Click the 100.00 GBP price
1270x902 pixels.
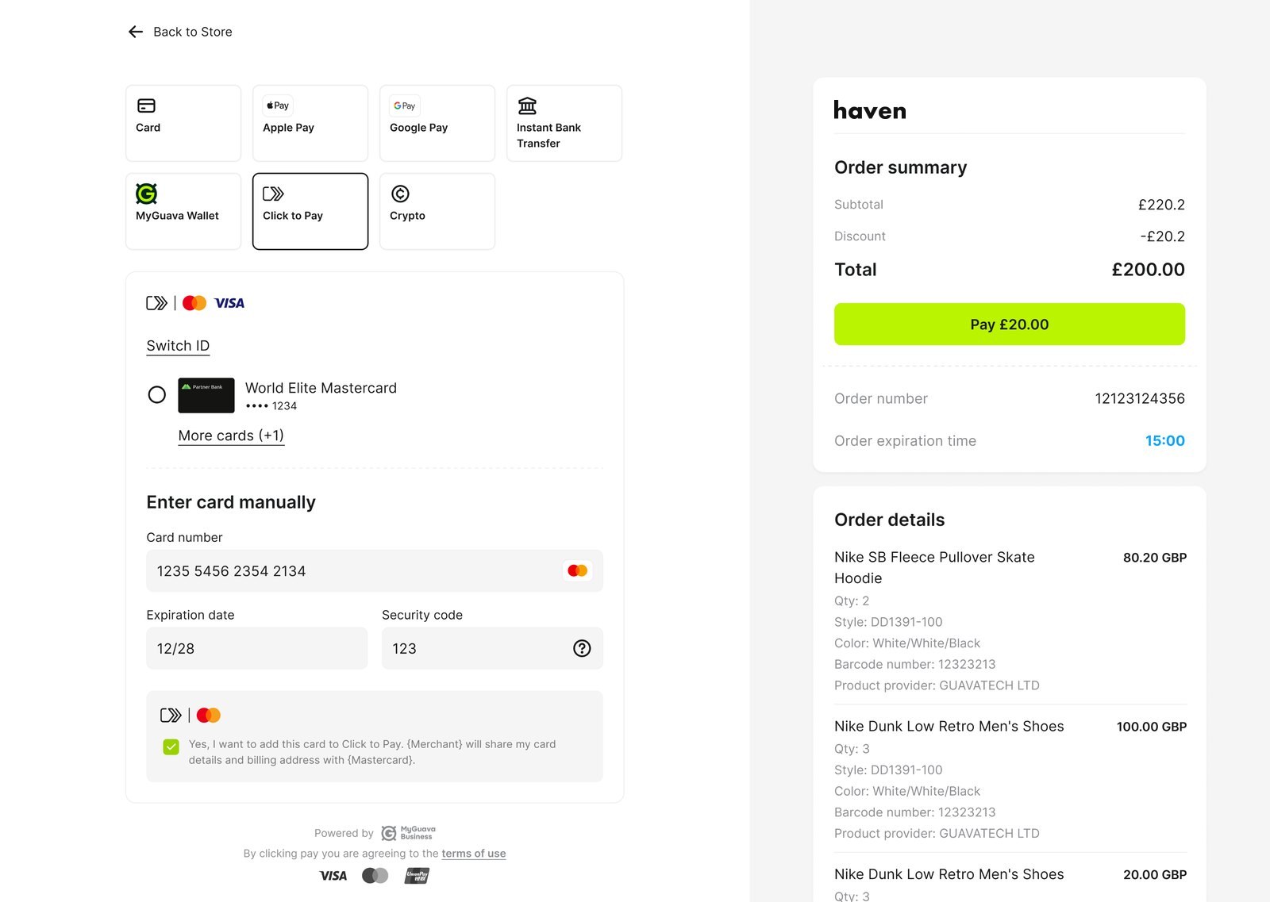pos(1152,727)
